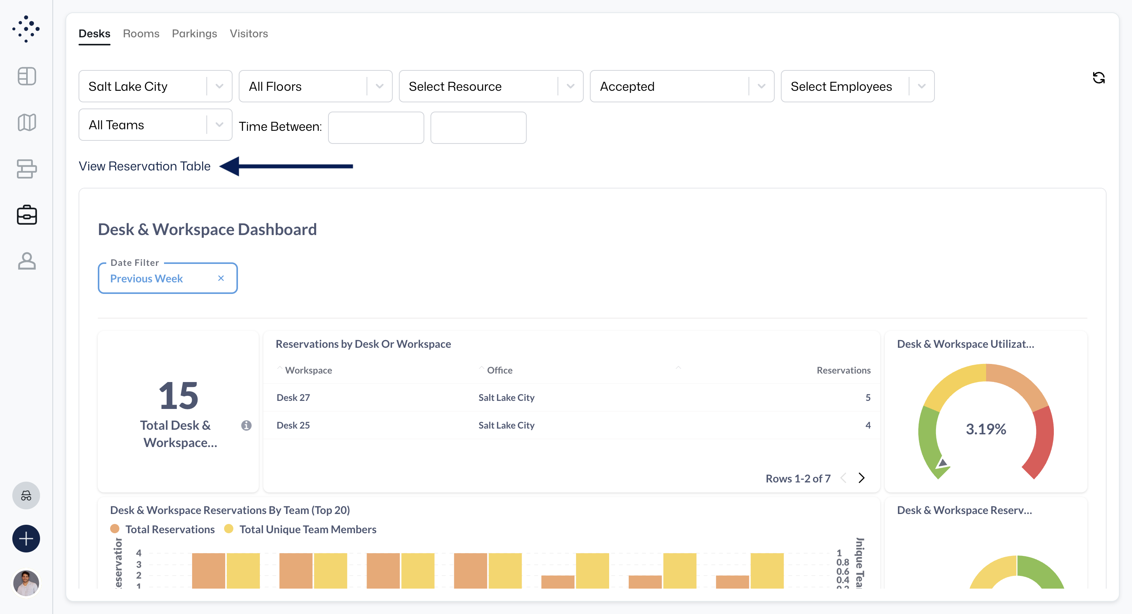Click the incognito spy mode icon
The height and width of the screenshot is (614, 1132).
point(26,496)
